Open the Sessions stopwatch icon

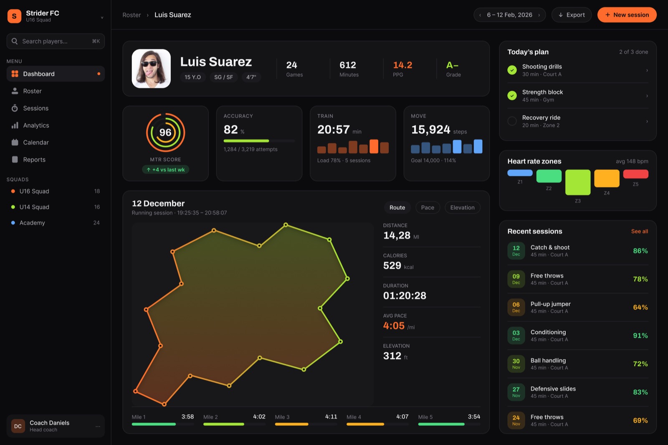(x=15, y=108)
